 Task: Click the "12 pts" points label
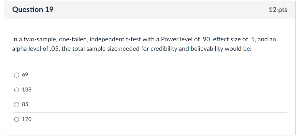click(278, 10)
